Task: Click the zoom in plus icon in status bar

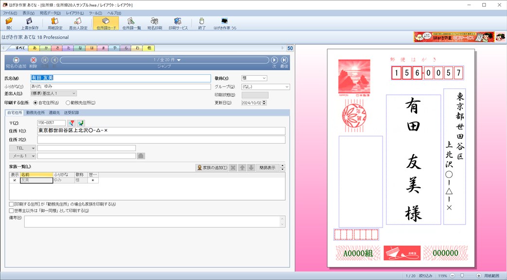Action: point(479,276)
